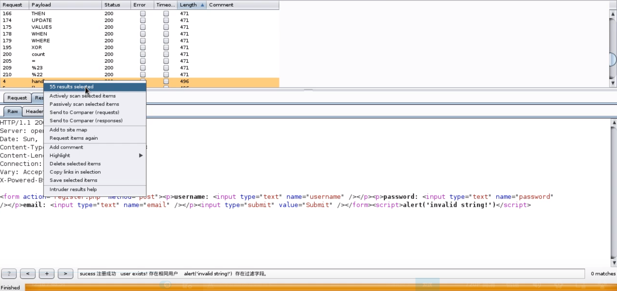Sort results by Request column

(x=15, y=5)
